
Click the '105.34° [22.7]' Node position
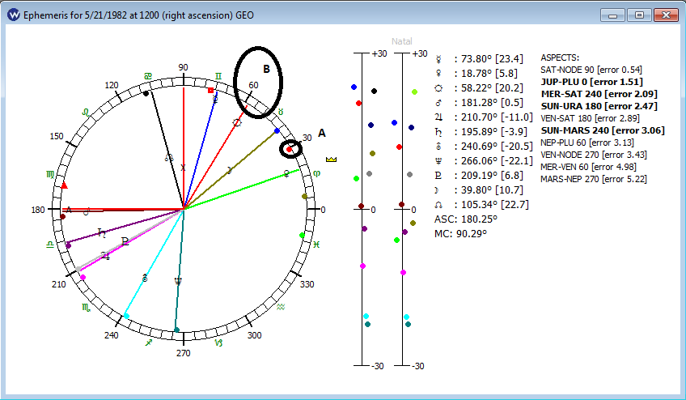pos(494,205)
